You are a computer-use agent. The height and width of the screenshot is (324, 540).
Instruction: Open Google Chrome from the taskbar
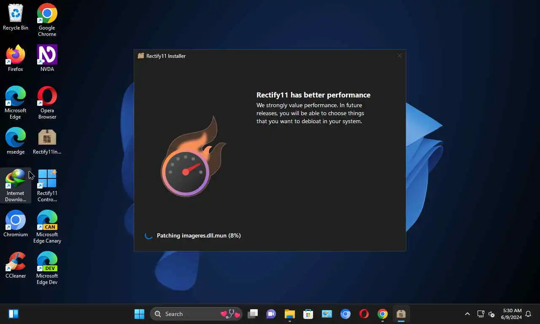(x=383, y=314)
